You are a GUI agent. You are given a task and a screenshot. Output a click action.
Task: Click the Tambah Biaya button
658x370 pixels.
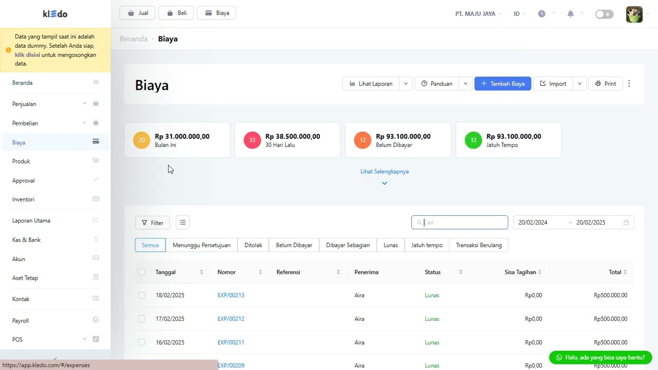click(x=503, y=84)
